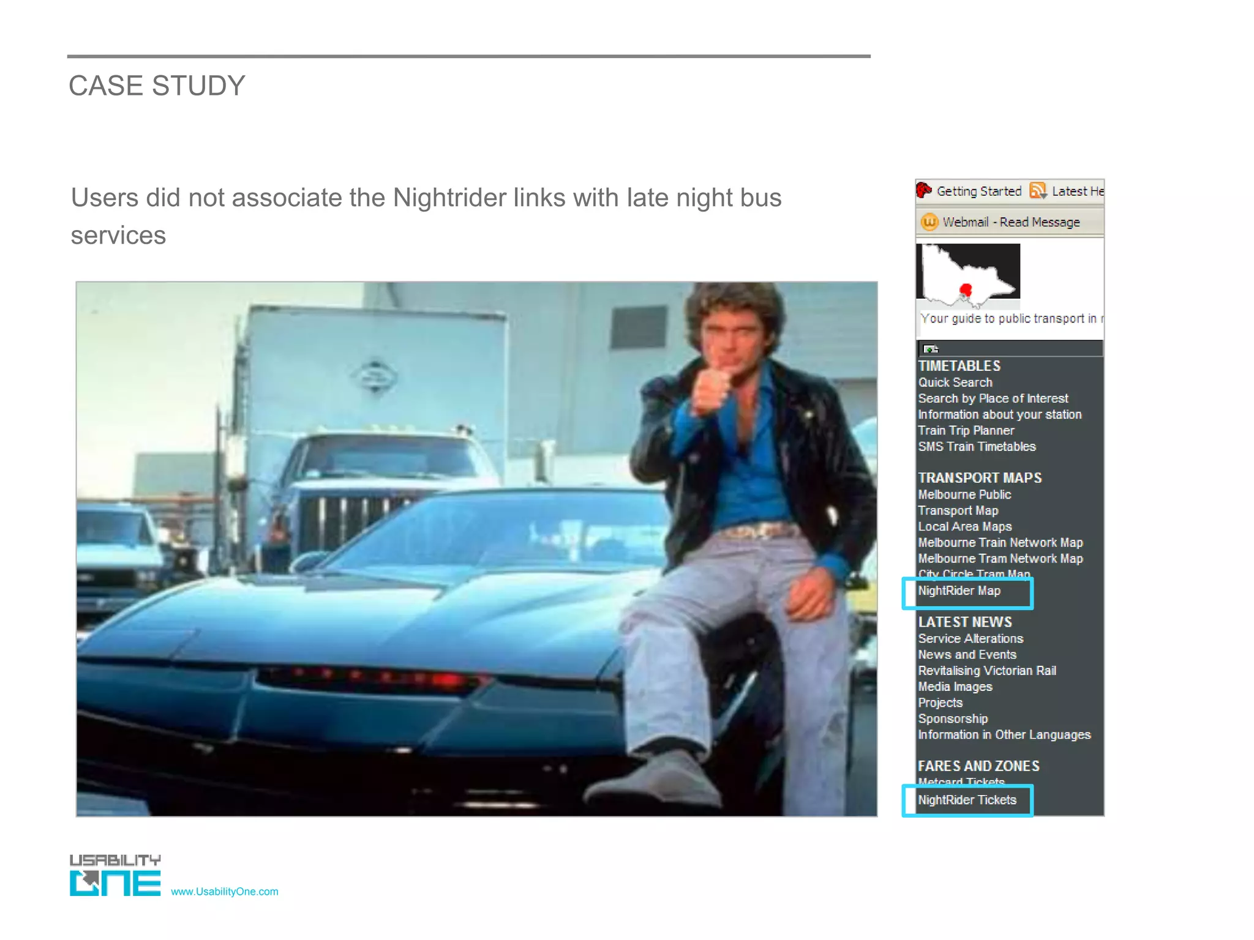Viewport: 1254px width, 940px height.
Task: Open the Quick Search link
Action: pos(955,382)
